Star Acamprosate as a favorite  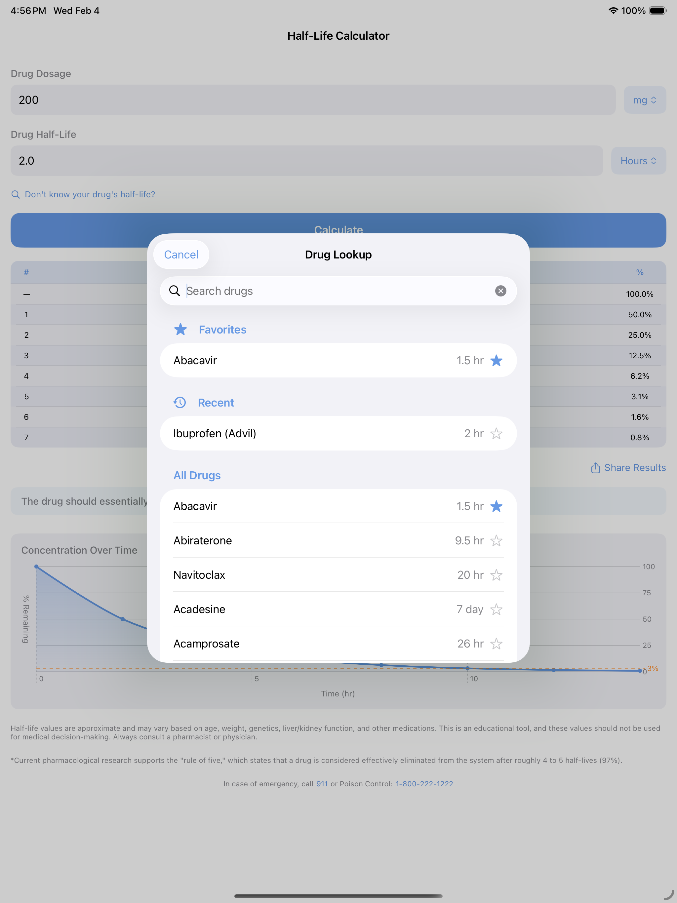click(x=496, y=644)
